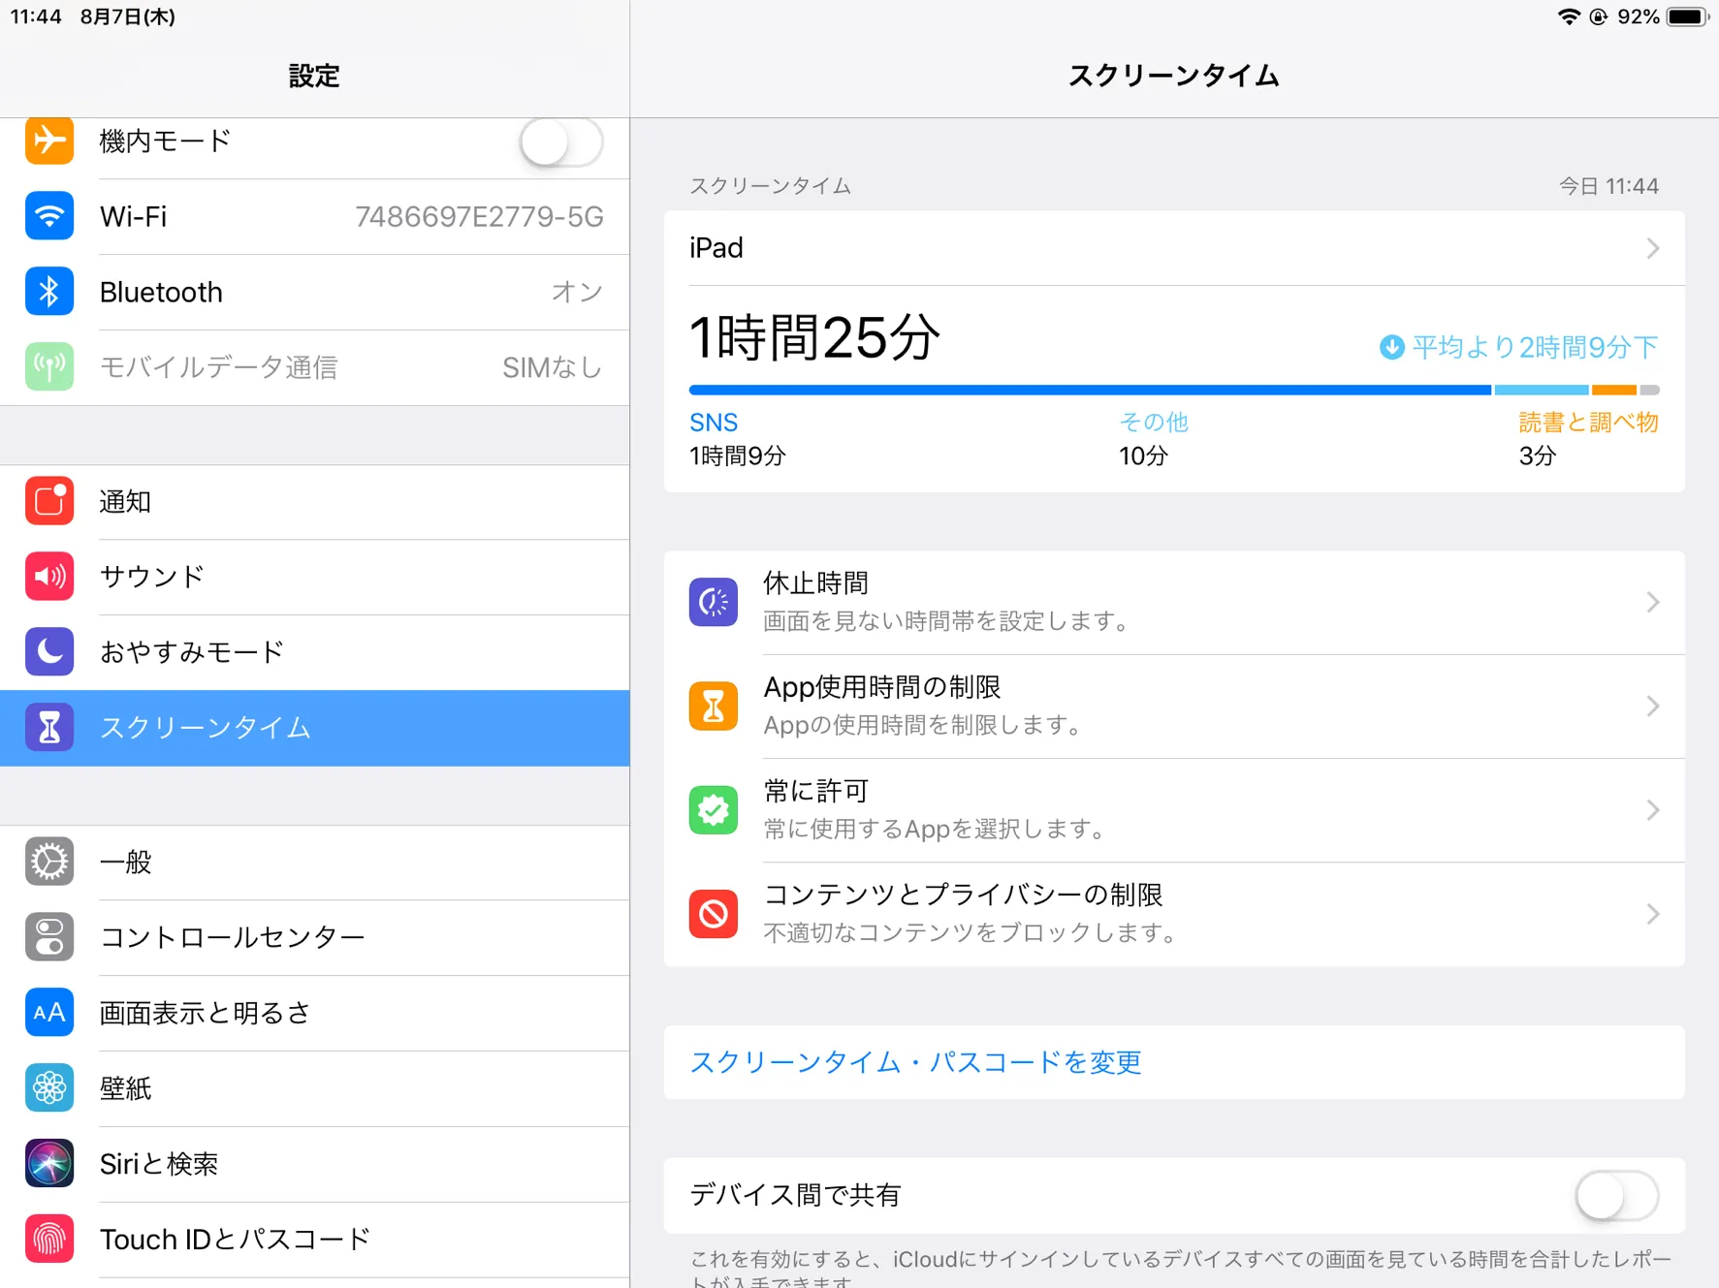Viewport: 1719px width, 1288px height.
Task: Tap the Wallpaper (壁紙) flower icon
Action: coord(49,1088)
